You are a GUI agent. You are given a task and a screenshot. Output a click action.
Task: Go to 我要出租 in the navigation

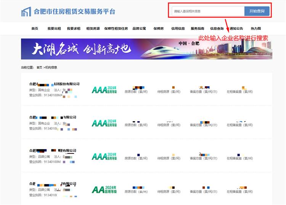click(54, 29)
